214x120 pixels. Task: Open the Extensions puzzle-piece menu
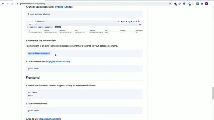pos(202,4)
